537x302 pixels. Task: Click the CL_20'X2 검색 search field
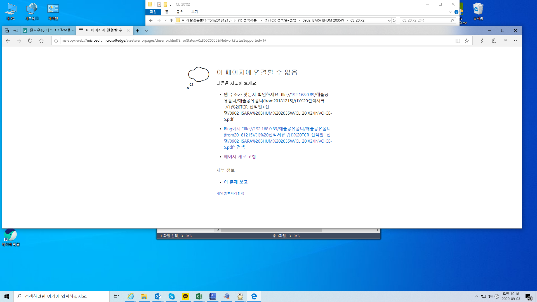[x=426, y=20]
